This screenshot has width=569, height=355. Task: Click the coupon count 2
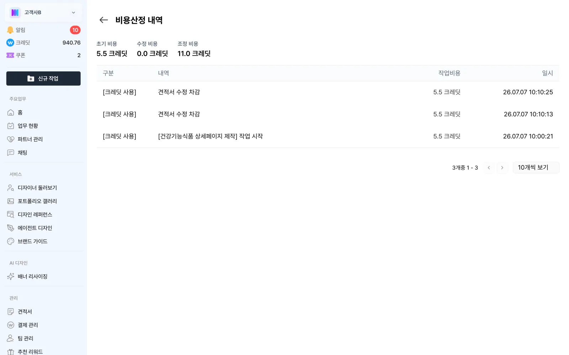click(x=79, y=55)
